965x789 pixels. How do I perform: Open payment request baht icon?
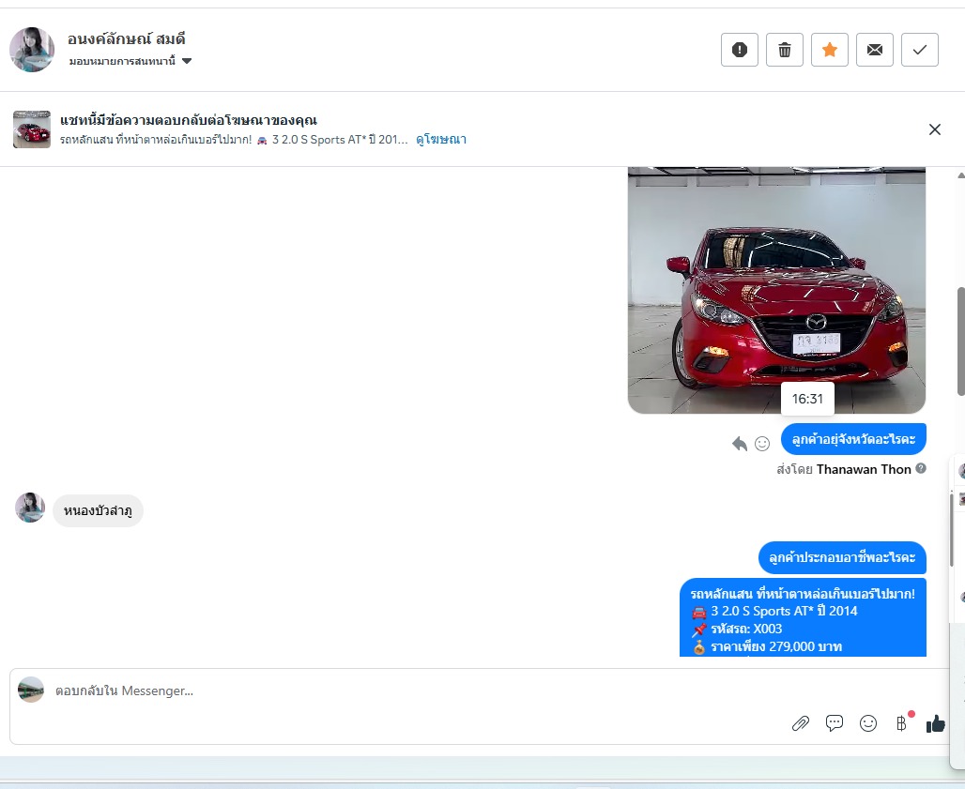pyautogui.click(x=901, y=723)
